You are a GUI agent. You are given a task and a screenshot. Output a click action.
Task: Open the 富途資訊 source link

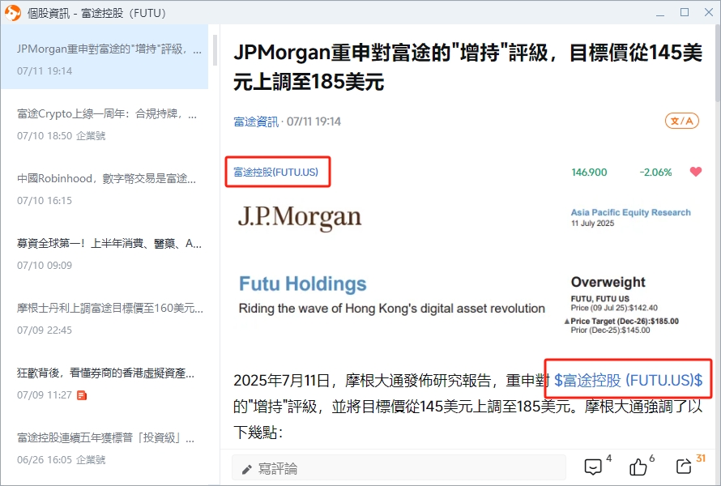click(x=256, y=122)
